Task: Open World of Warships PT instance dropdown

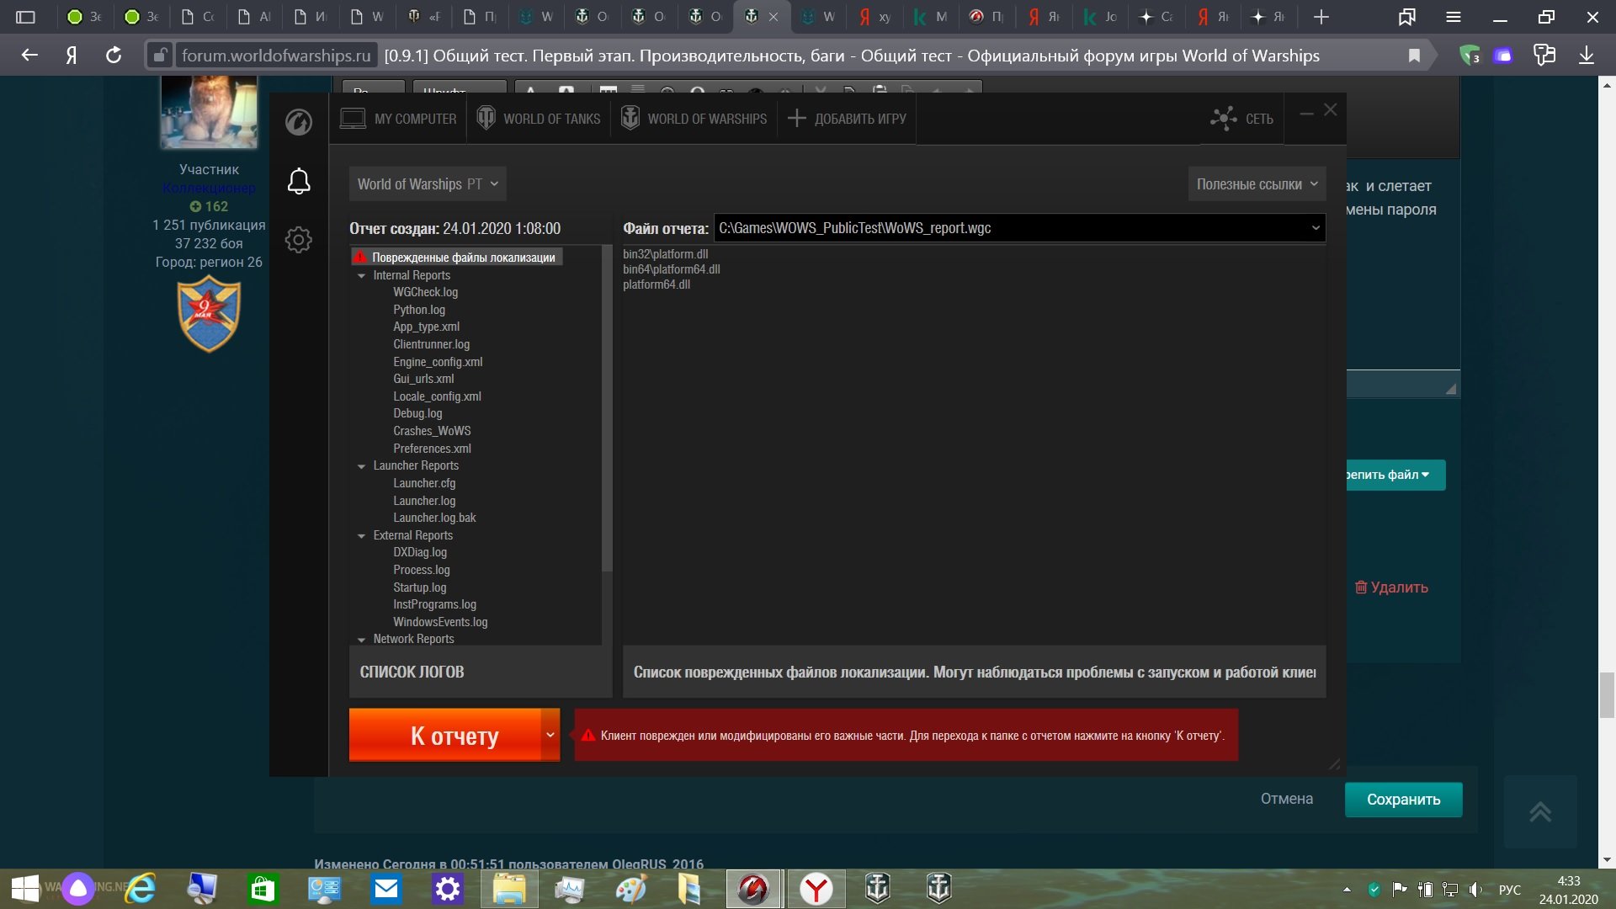Action: (428, 184)
